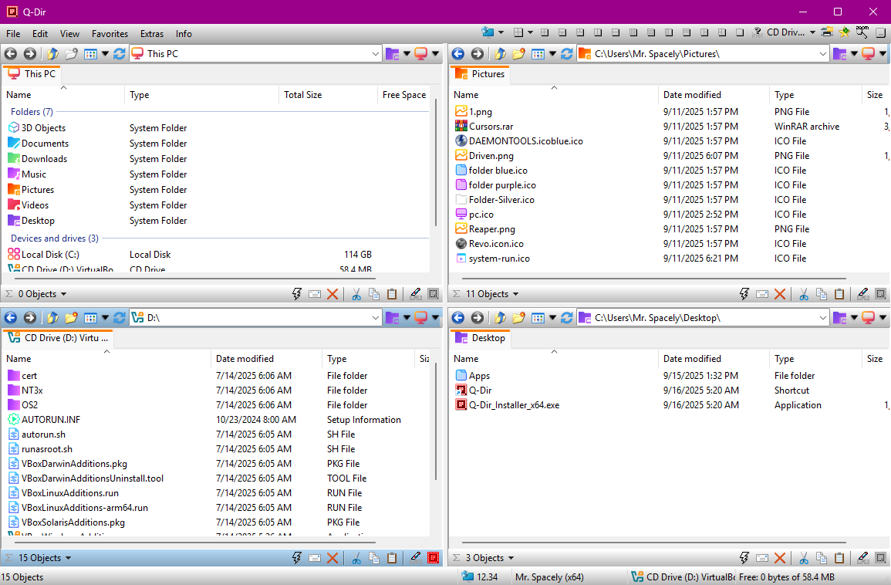Collapse the Folders (7) group

coord(32,111)
